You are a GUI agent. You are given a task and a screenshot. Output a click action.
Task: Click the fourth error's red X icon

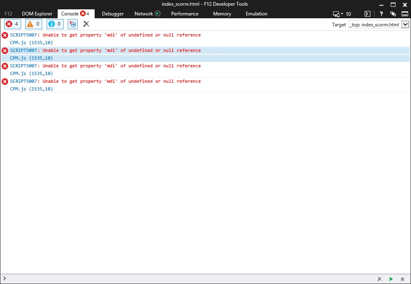tap(5, 82)
